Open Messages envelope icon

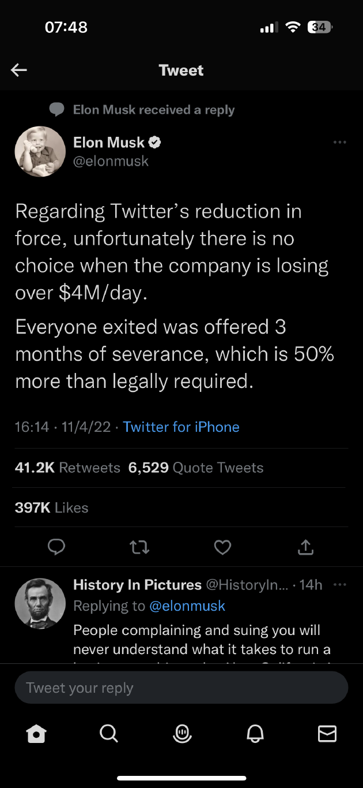(x=327, y=734)
